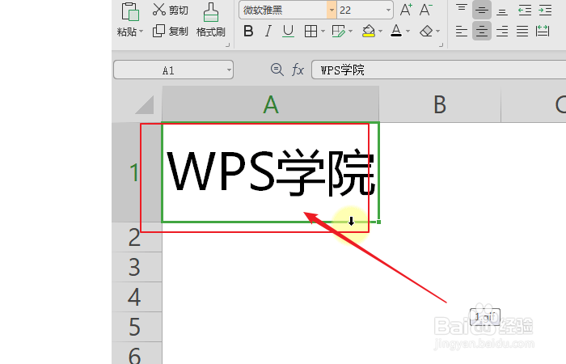Select cell B1
Screen dimensions: 566x364
[x=440, y=172]
